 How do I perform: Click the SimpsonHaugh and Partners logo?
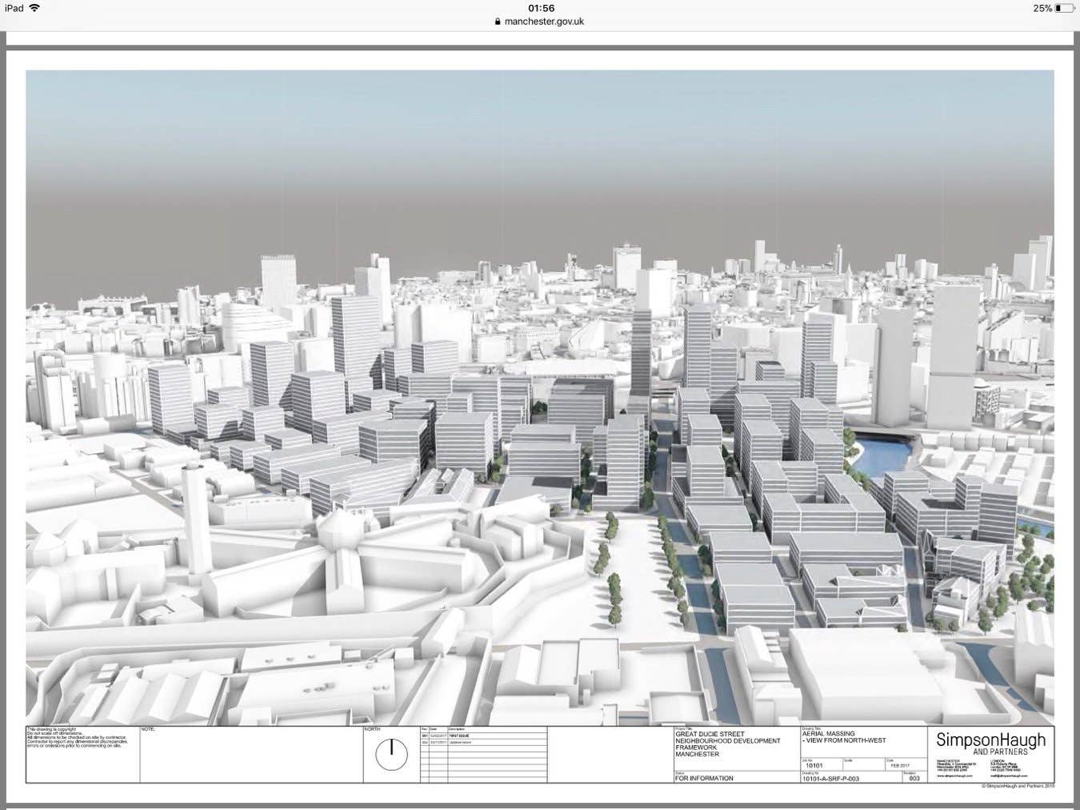click(990, 743)
